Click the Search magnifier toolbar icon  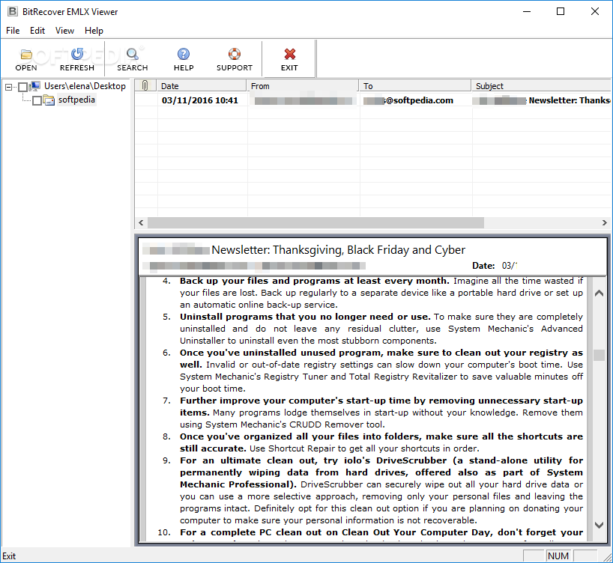[133, 55]
